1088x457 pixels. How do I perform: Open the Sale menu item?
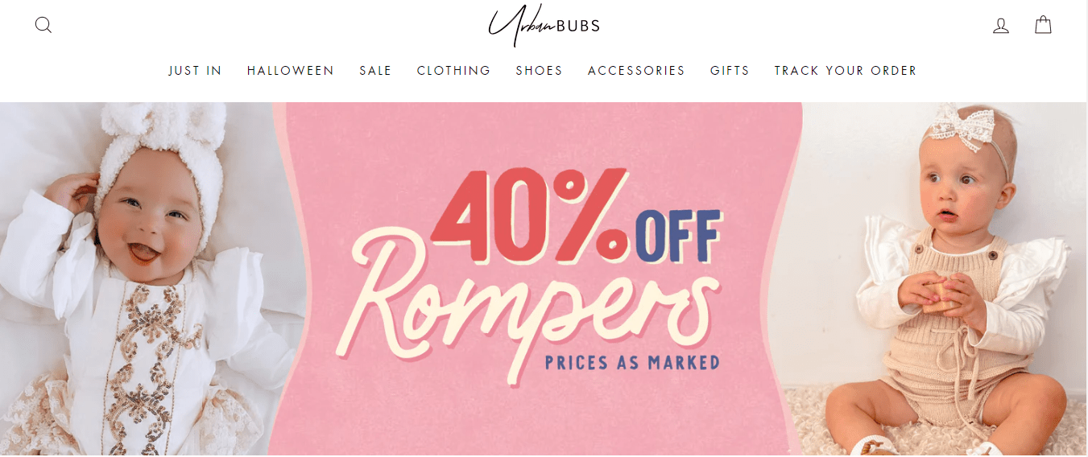375,71
